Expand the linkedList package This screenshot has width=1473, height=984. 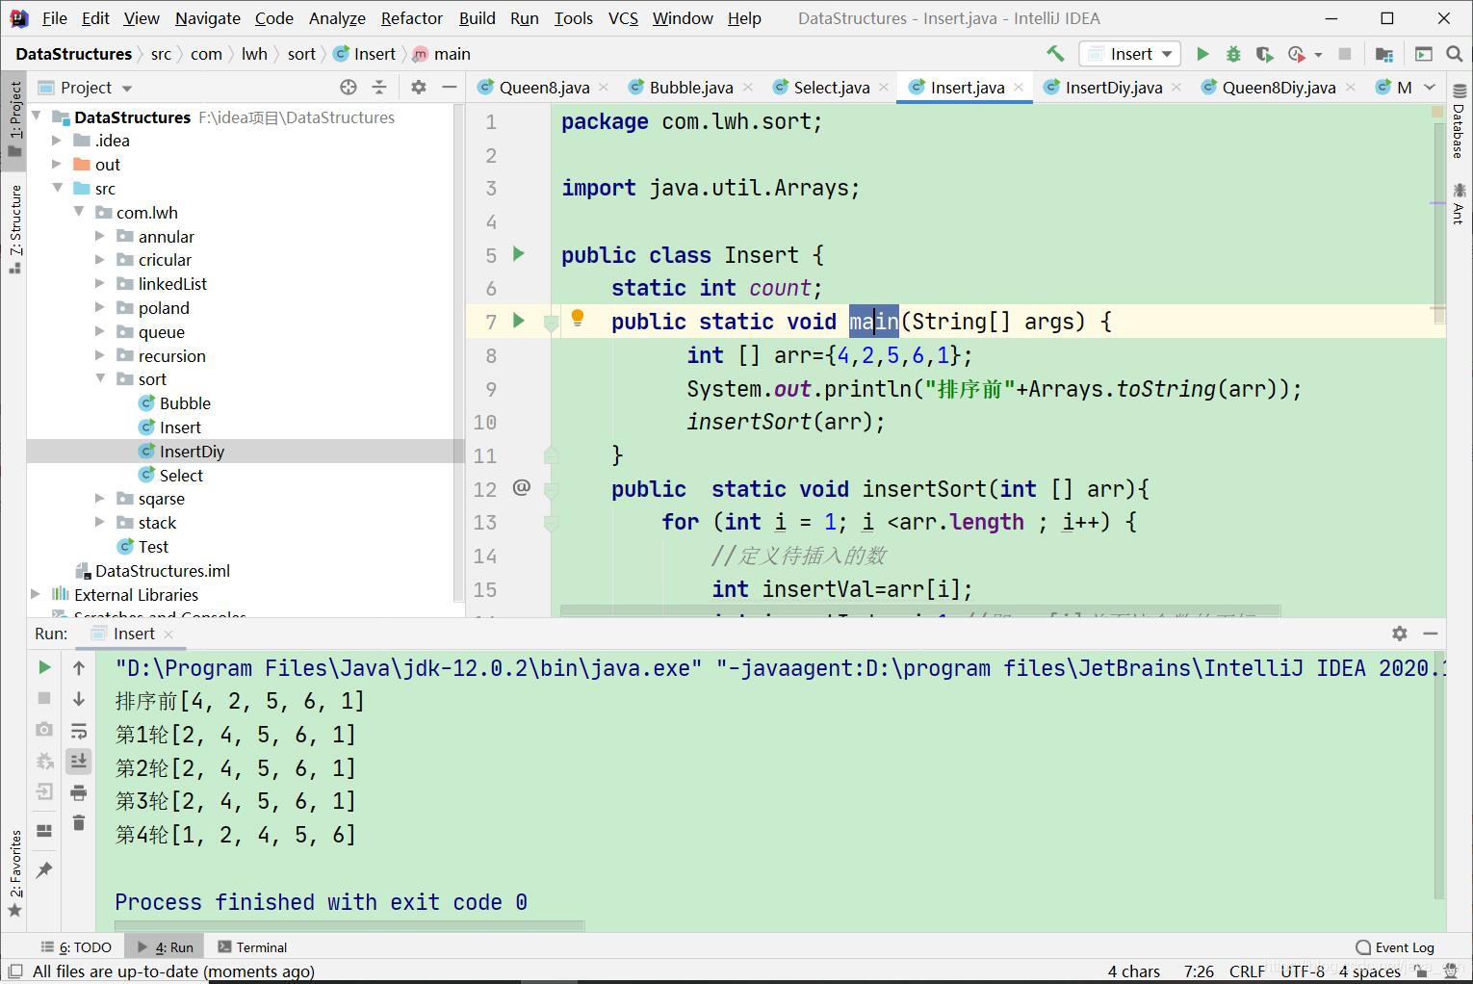100,284
